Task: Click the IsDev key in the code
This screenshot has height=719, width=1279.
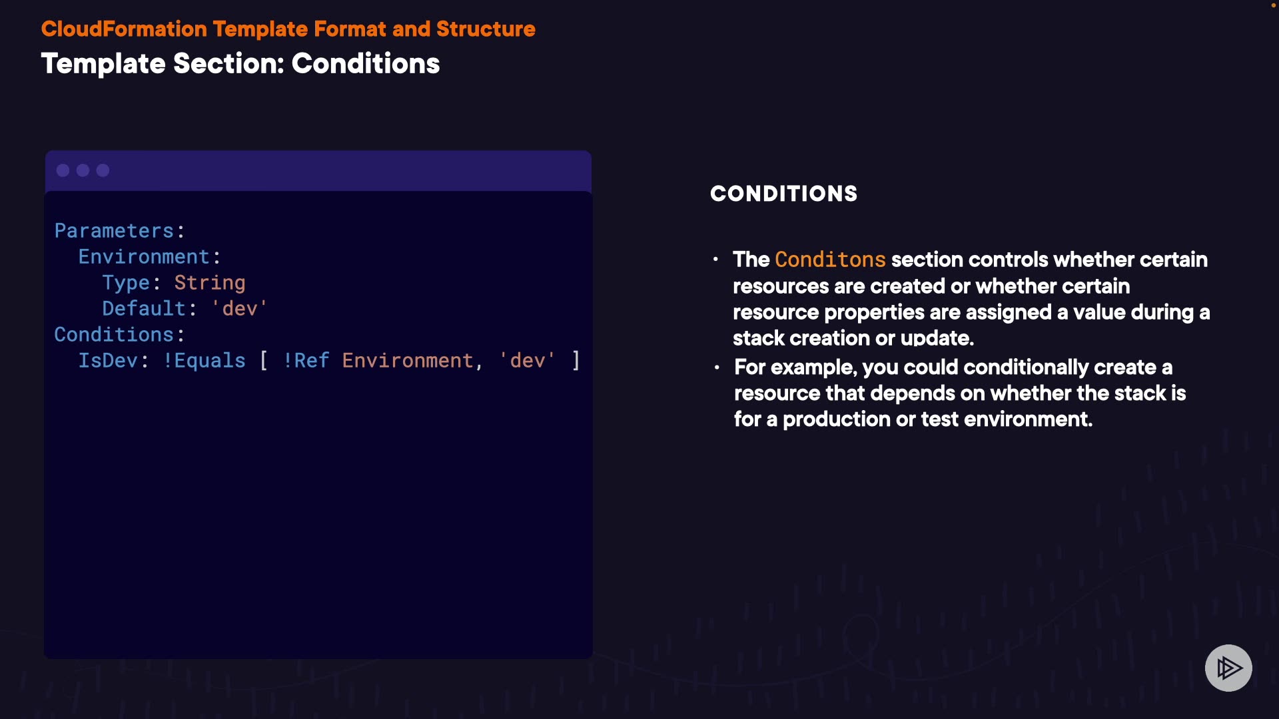Action: click(x=108, y=361)
